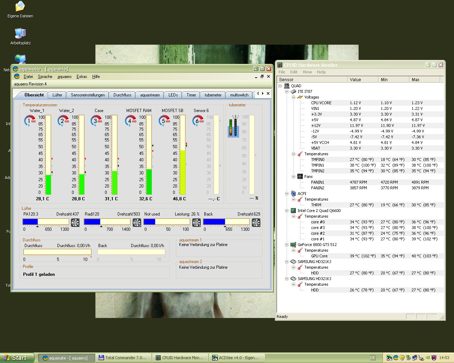The width and height of the screenshot is (454, 363).
Task: Collapse the Intel Core 2 Quad Q6600 node
Action: tap(287, 211)
